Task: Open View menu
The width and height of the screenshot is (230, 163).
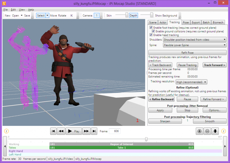Action: tap(22, 10)
